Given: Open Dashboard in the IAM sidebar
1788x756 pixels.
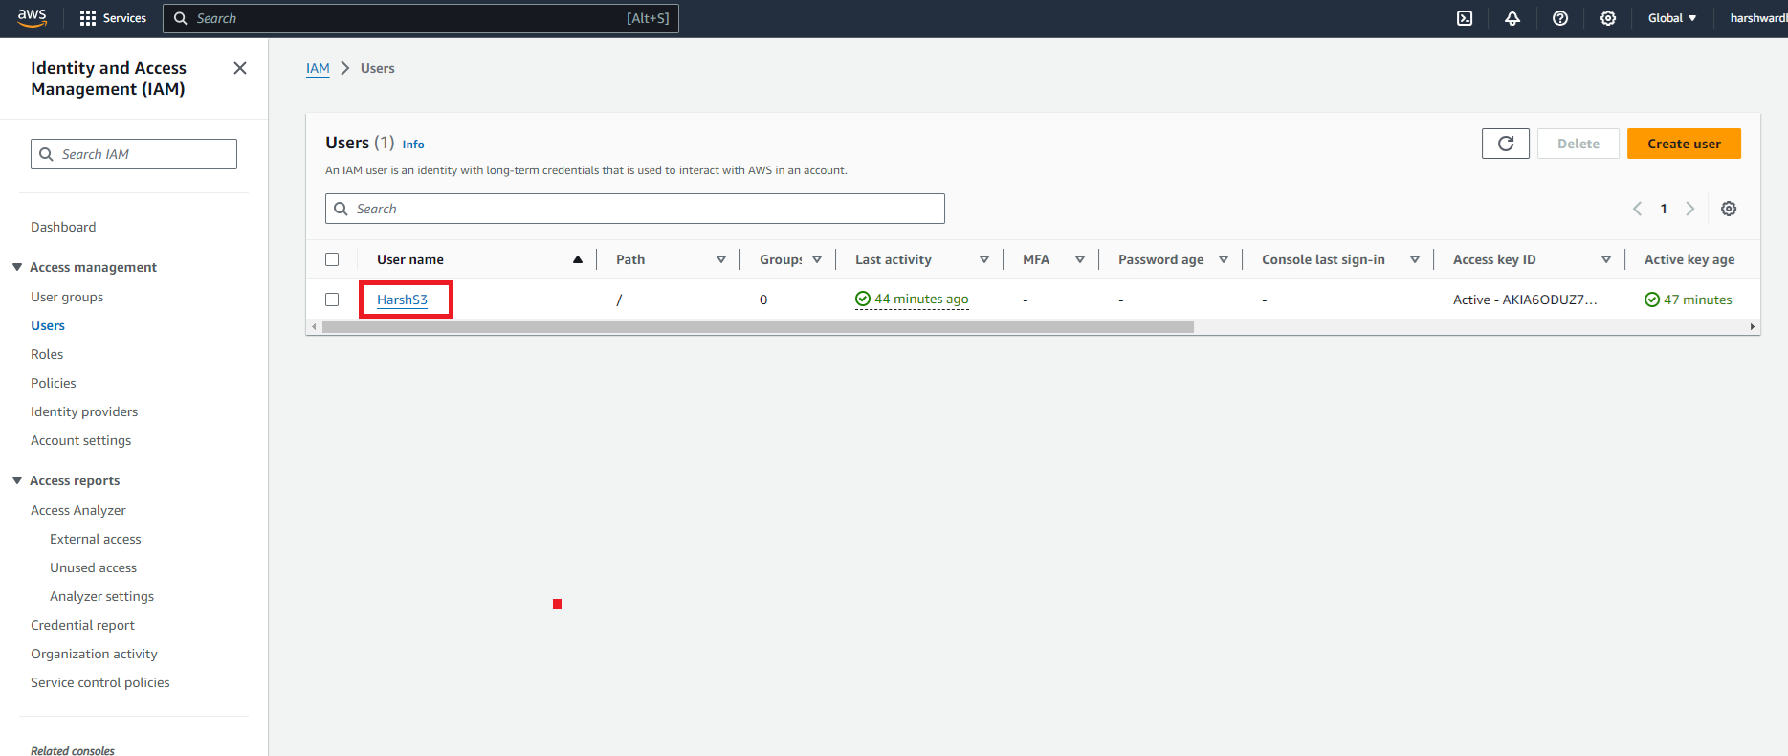Looking at the screenshot, I should click(63, 227).
